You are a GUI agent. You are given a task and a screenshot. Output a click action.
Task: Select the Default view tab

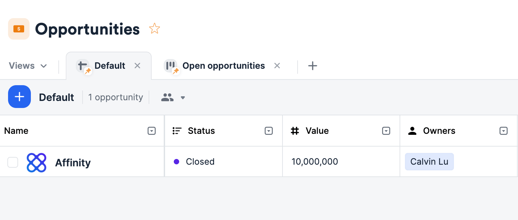tap(110, 66)
